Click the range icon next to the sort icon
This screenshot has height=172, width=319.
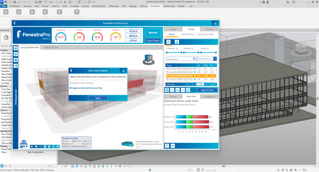point(173,146)
